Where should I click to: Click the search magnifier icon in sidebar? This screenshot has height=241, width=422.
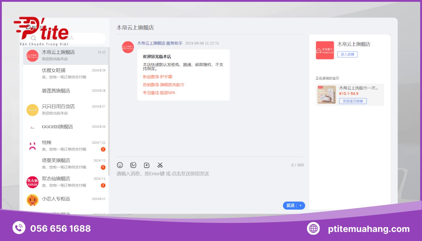[33, 38]
